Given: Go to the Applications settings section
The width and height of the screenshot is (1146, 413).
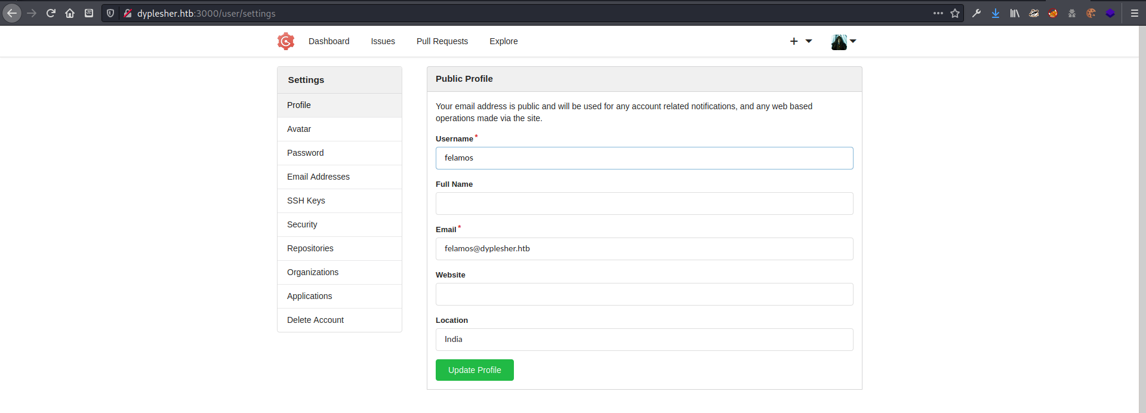Looking at the screenshot, I should [x=310, y=296].
